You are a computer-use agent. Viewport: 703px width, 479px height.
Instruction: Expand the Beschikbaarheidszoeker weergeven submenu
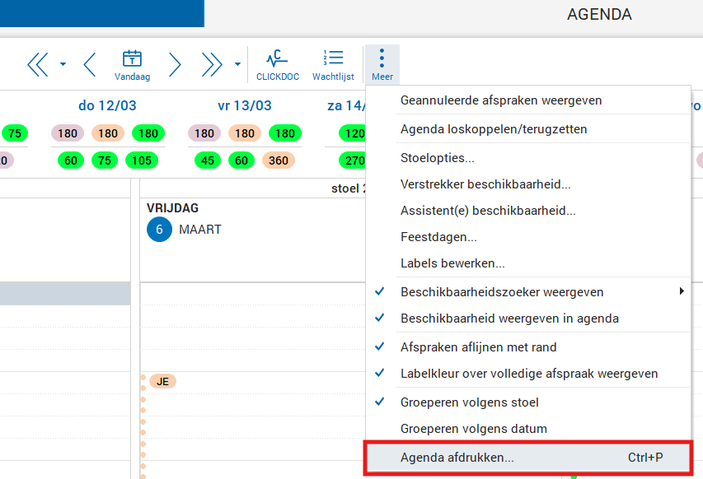pyautogui.click(x=681, y=291)
